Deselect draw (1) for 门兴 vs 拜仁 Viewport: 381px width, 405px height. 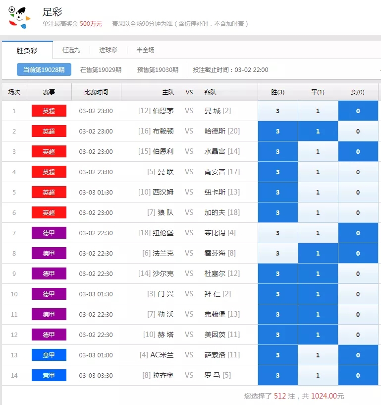click(x=318, y=294)
